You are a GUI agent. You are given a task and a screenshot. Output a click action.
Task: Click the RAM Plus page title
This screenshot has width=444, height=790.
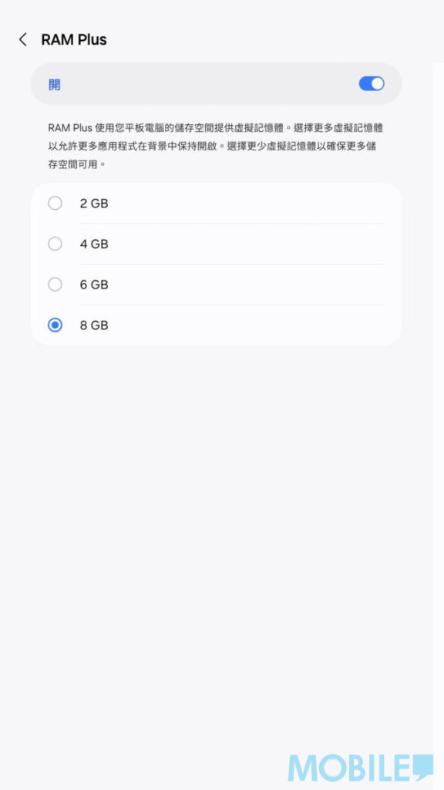74,40
